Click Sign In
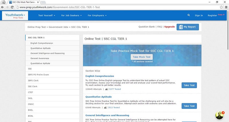 click(x=199, y=16)
